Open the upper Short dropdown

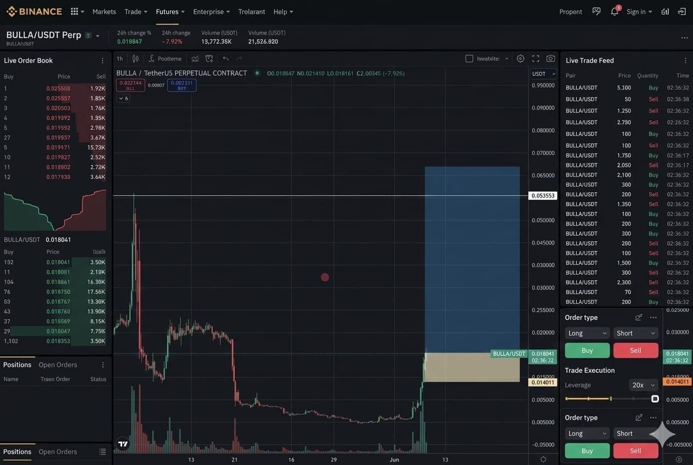tap(636, 333)
